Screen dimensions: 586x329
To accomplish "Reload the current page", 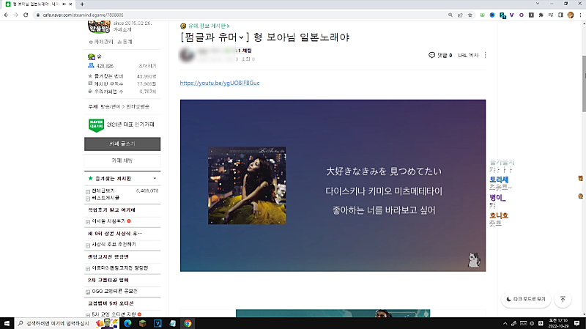I will pos(26,15).
